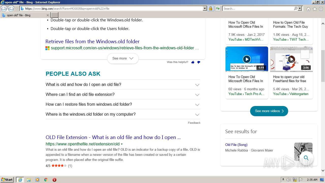This screenshot has width=325, height=183.
Task: Click the search magnifier in IE search box
Action: pyautogui.click(x=296, y=8)
